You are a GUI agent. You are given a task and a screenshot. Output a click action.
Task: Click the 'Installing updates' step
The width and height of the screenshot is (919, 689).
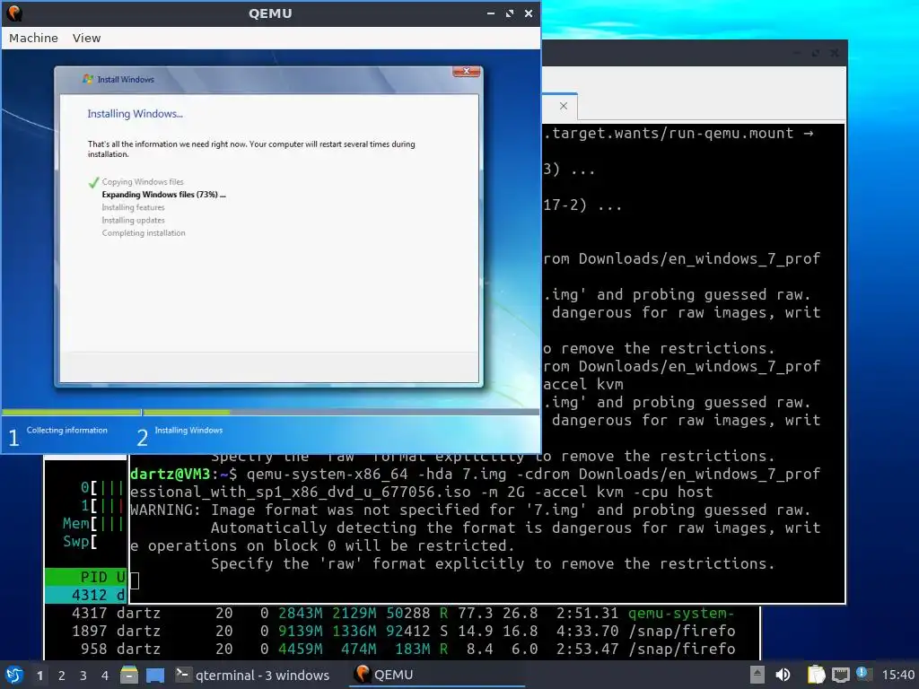133,221
